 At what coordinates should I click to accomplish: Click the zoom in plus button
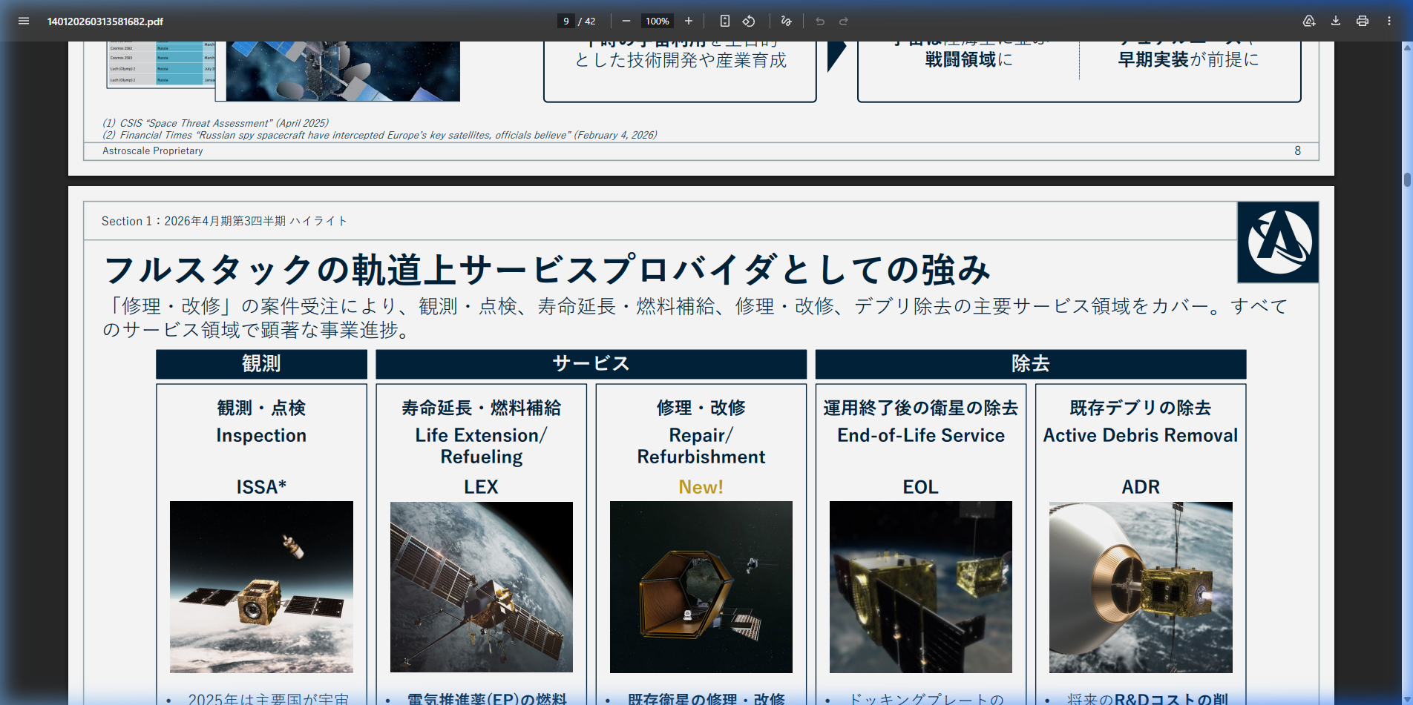(x=688, y=21)
